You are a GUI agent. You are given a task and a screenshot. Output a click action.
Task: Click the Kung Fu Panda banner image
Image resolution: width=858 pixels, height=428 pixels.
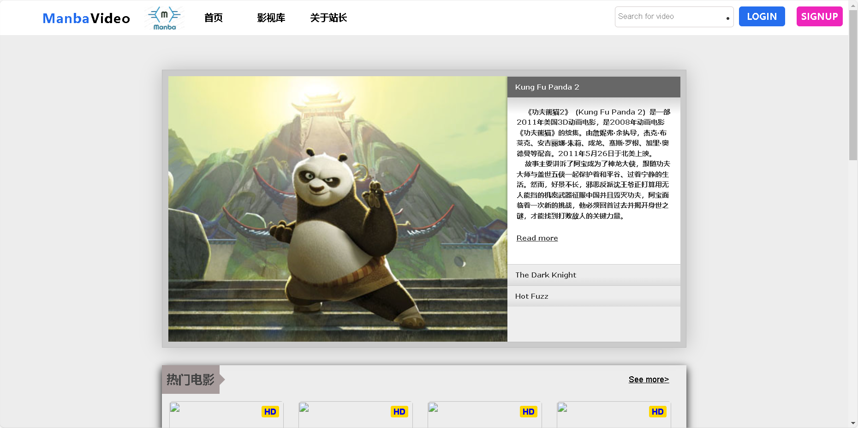338,209
